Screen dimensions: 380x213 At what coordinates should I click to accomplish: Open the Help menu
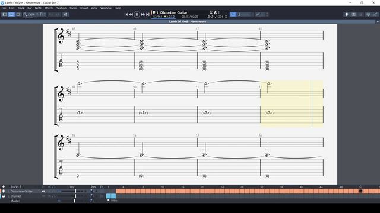[x=118, y=8]
